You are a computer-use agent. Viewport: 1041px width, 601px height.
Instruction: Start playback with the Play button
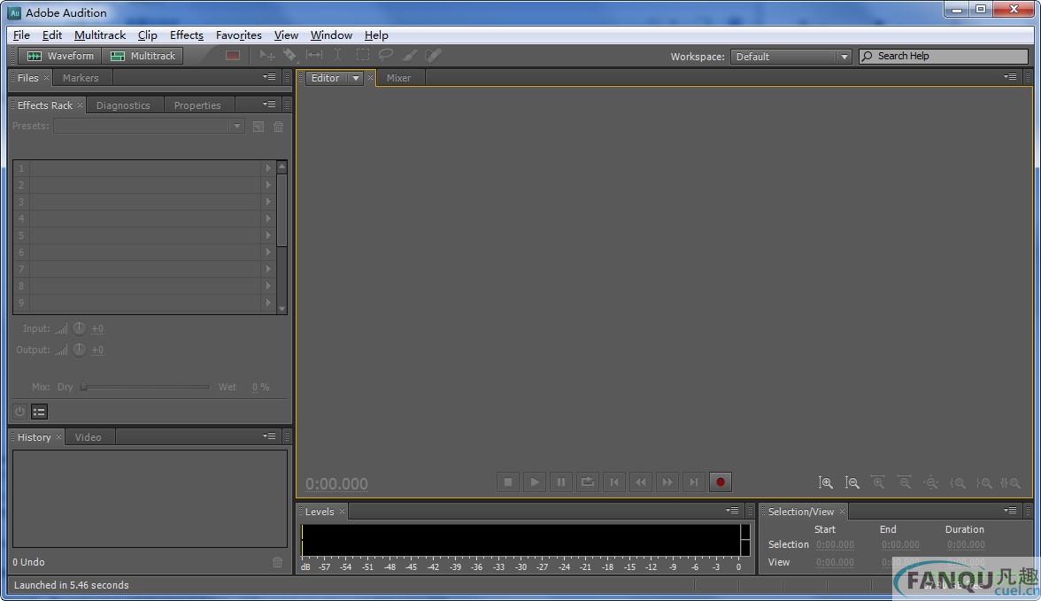(535, 482)
